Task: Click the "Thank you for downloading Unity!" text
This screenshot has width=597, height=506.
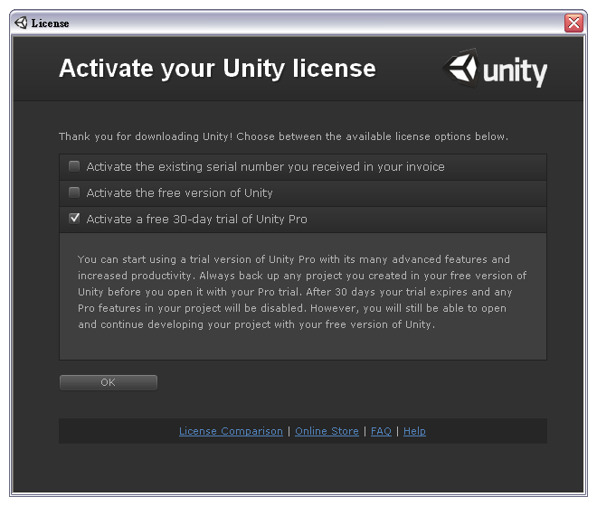Action: (145, 136)
